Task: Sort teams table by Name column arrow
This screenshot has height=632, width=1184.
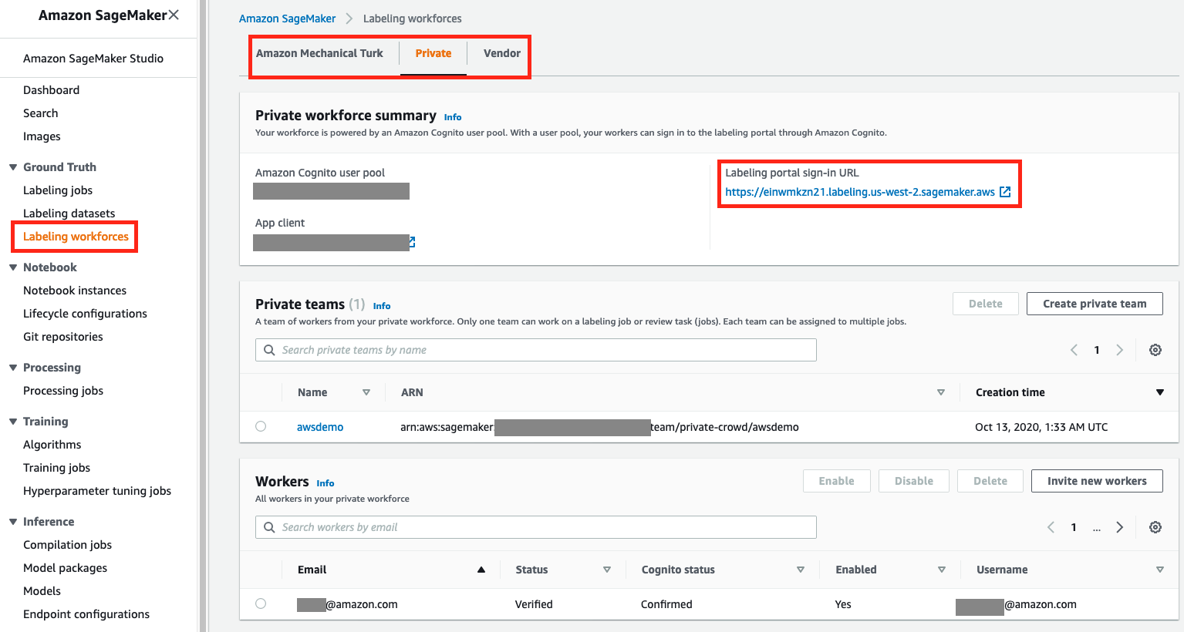Action: (366, 392)
